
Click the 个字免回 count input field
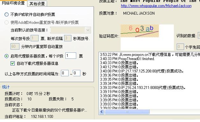click(x=180, y=47)
